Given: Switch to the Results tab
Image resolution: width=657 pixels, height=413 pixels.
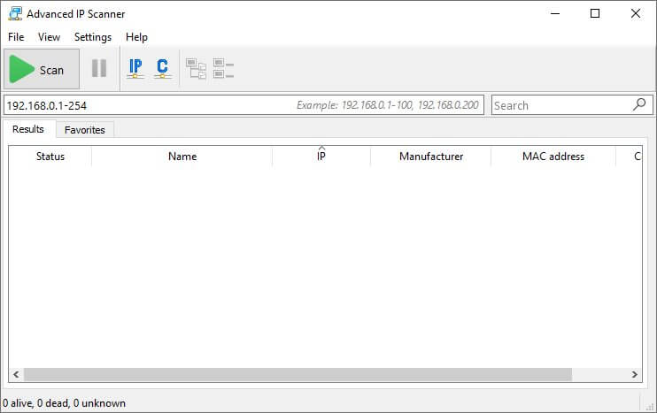Looking at the screenshot, I should tap(28, 129).
